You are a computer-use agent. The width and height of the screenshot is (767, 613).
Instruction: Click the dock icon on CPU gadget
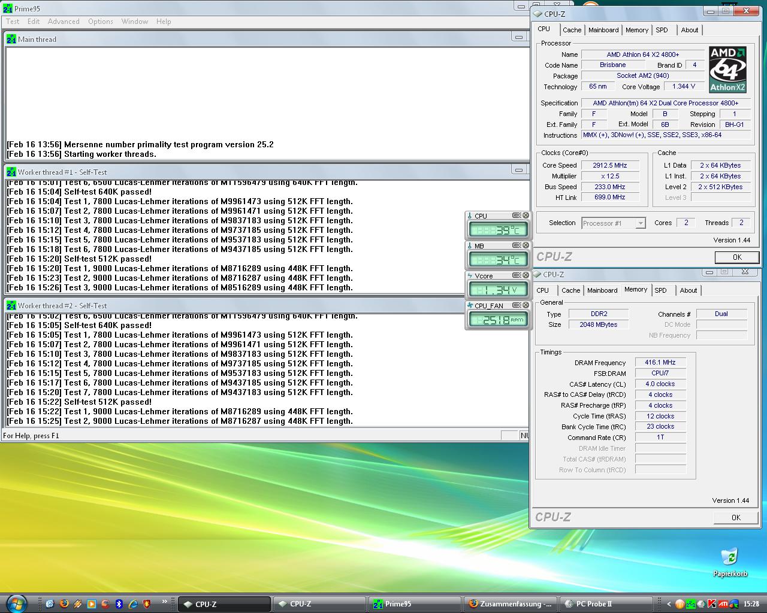[x=517, y=216]
